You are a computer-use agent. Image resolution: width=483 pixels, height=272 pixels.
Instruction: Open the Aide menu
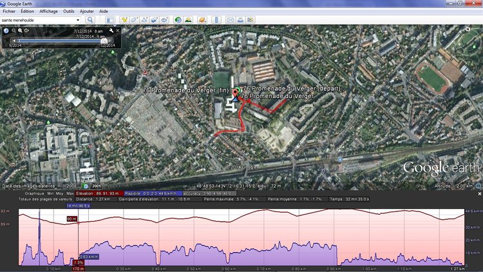coord(104,11)
